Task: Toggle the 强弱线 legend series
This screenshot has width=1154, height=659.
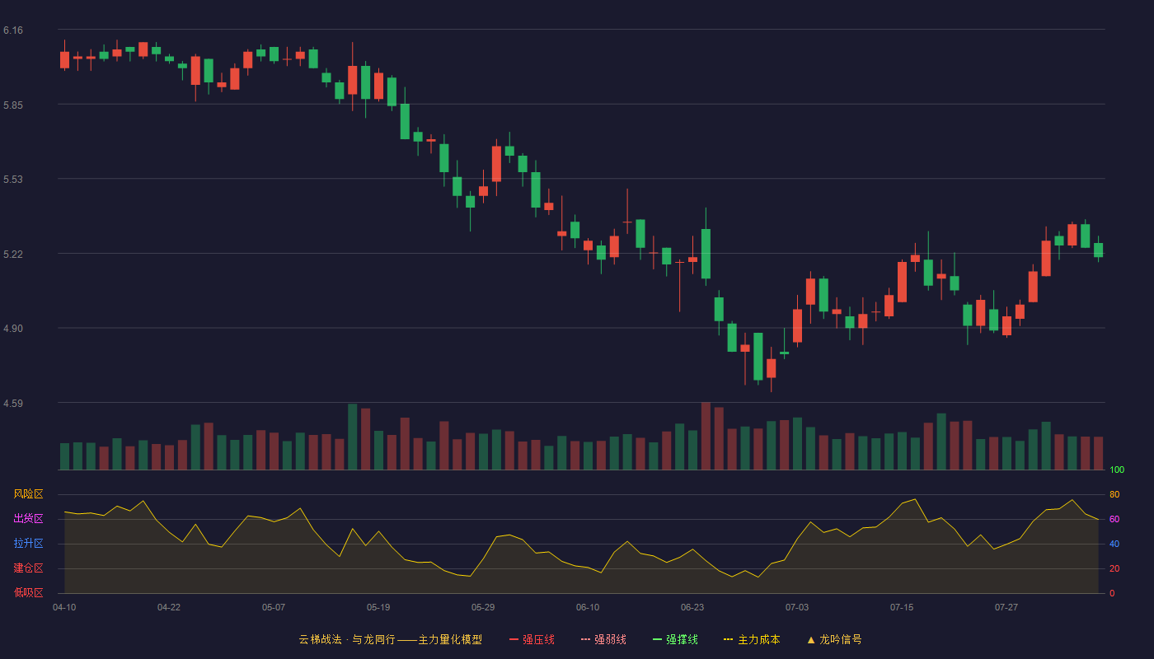Action: [603, 639]
